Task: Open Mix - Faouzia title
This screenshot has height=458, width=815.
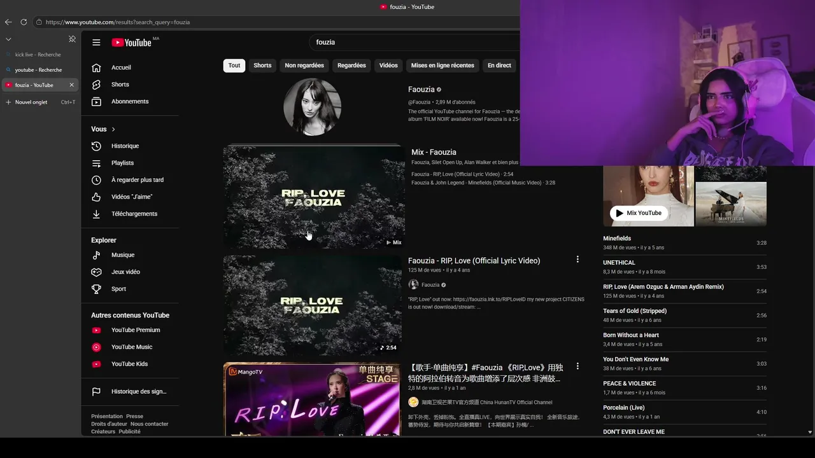Action: coord(434,153)
